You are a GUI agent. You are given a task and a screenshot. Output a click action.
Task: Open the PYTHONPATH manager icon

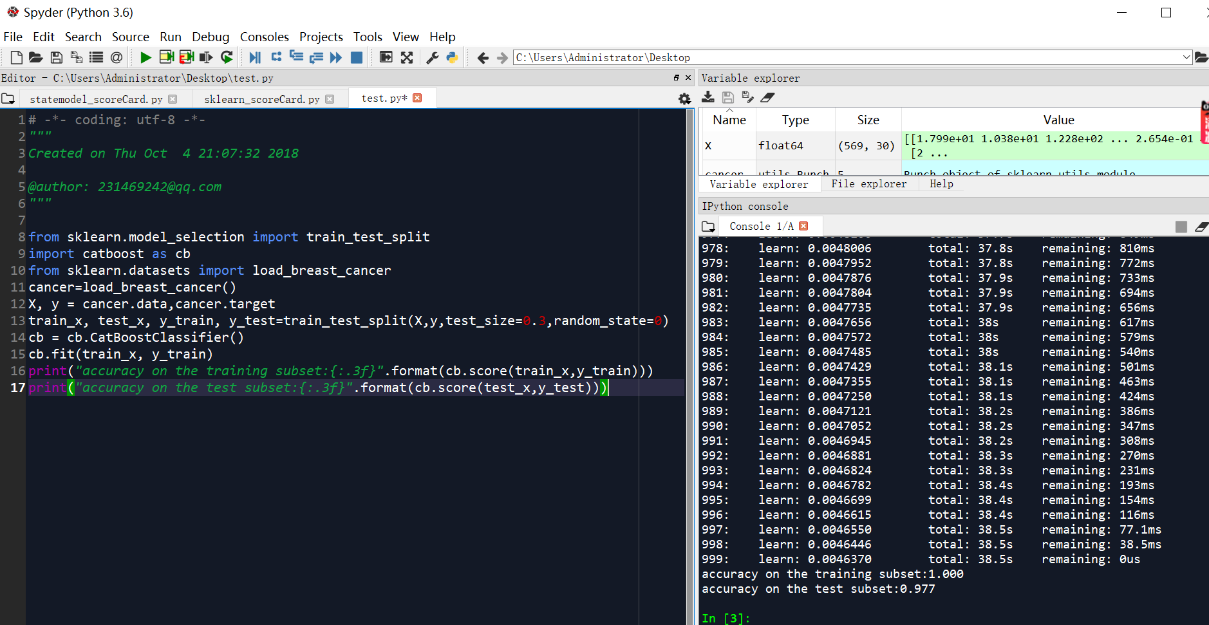point(453,58)
